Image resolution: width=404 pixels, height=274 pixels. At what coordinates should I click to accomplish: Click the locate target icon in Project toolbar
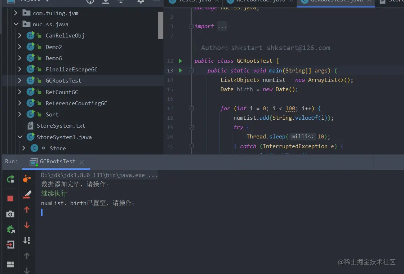[90, 1]
